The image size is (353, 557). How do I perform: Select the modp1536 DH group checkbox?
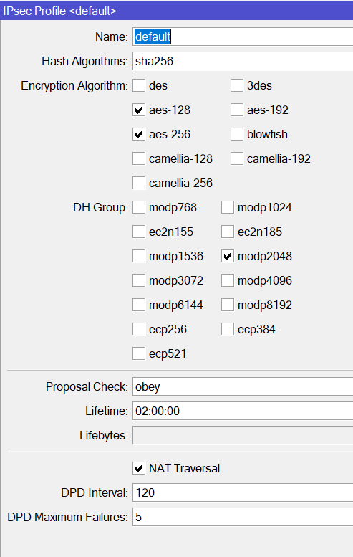pyautogui.click(x=139, y=256)
